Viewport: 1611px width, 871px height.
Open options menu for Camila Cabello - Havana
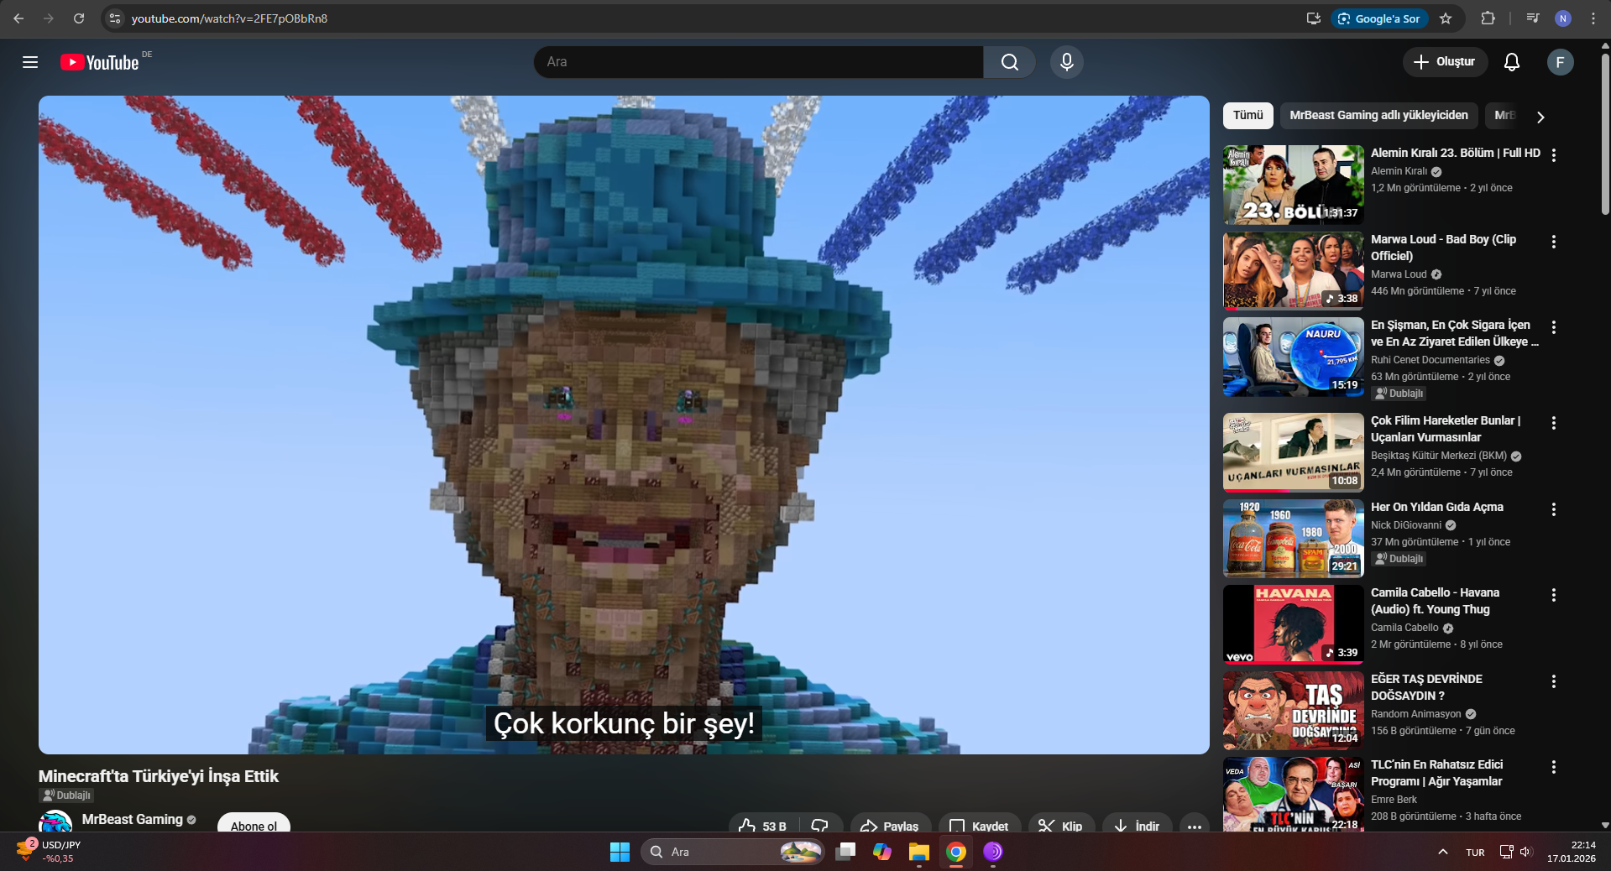pyautogui.click(x=1553, y=595)
